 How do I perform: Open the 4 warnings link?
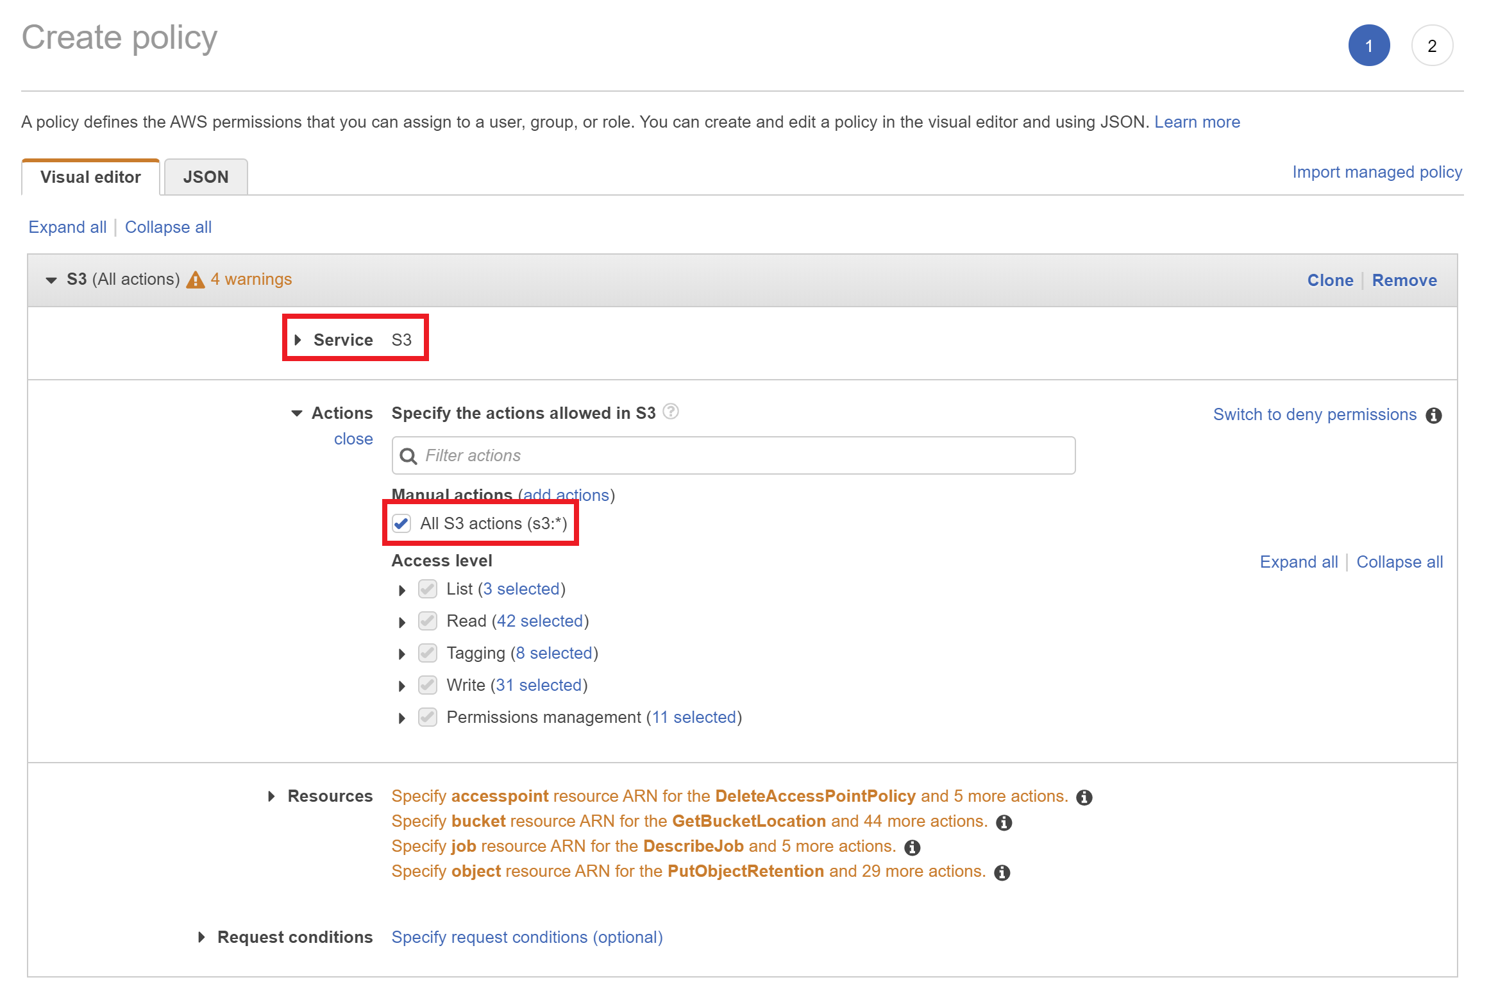click(x=251, y=279)
